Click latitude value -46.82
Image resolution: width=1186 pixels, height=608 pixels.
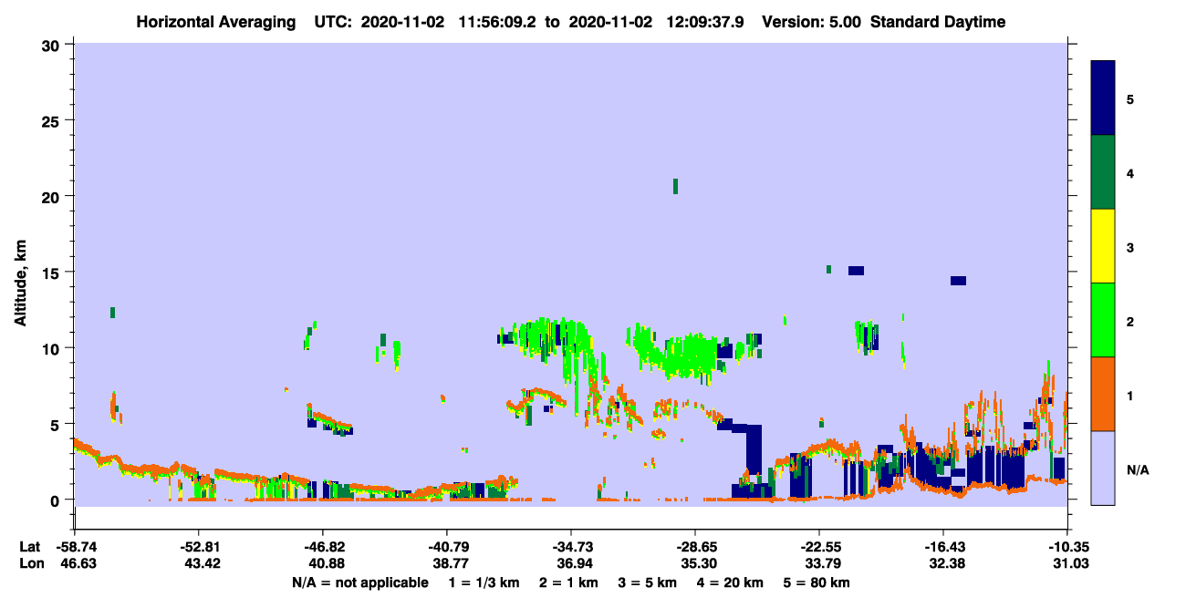pos(322,547)
